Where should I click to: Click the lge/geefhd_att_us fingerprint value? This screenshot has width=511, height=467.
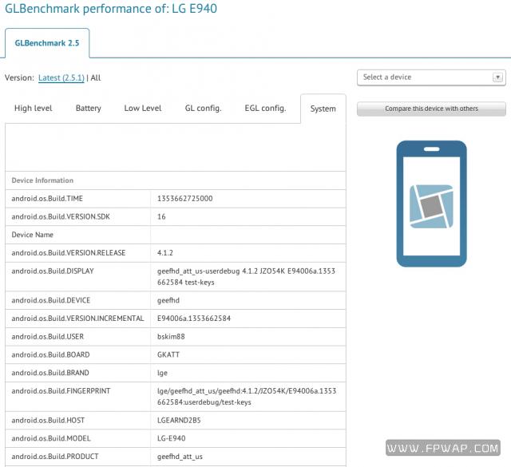pyautogui.click(x=247, y=397)
